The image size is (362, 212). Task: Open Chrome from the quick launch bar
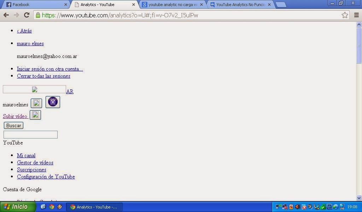pos(52,207)
